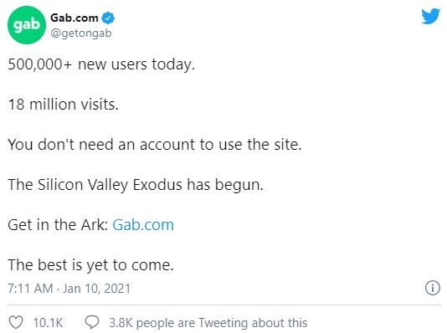Image resolution: width=447 pixels, height=333 pixels.
Task: Open the 7:11 AM · Jan 10, 2021 timestamp
Action: click(x=69, y=289)
